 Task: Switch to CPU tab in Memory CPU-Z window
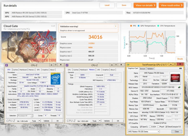[69, 70]
